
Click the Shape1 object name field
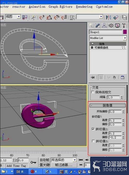point(106,32)
